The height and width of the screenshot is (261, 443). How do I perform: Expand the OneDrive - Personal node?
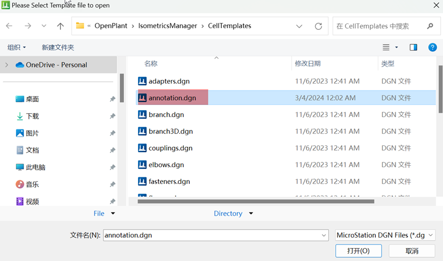pyautogui.click(x=6, y=65)
